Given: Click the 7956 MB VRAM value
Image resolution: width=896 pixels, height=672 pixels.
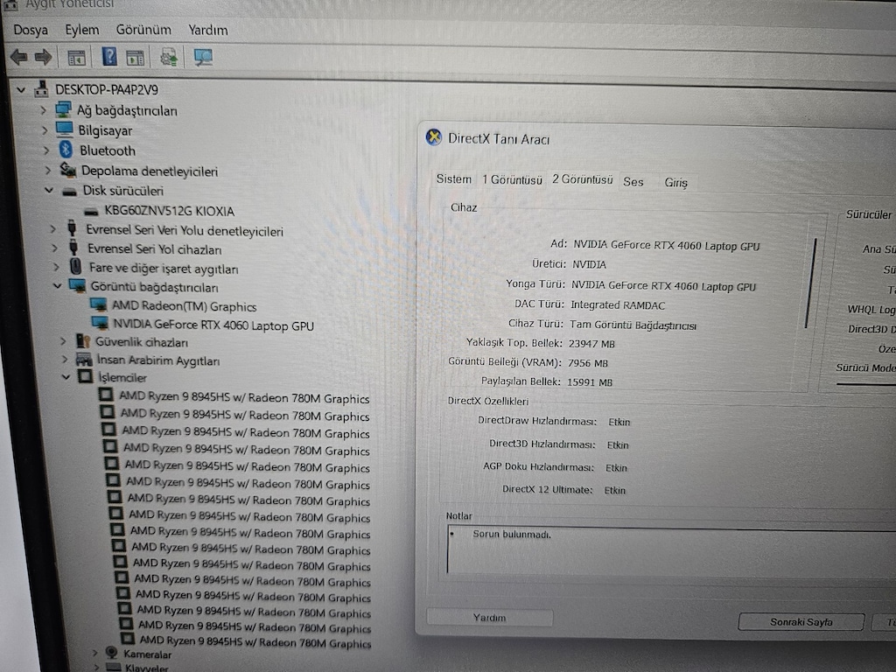Looking at the screenshot, I should (587, 363).
